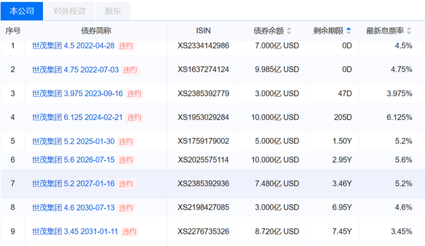425x246 pixels.
Task: Open bond 世茂集团 5.6 2026-07-15
Action: (x=73, y=160)
